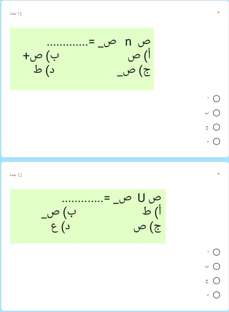
Task: Click the ج label text in intersection question
Action: (x=207, y=128)
